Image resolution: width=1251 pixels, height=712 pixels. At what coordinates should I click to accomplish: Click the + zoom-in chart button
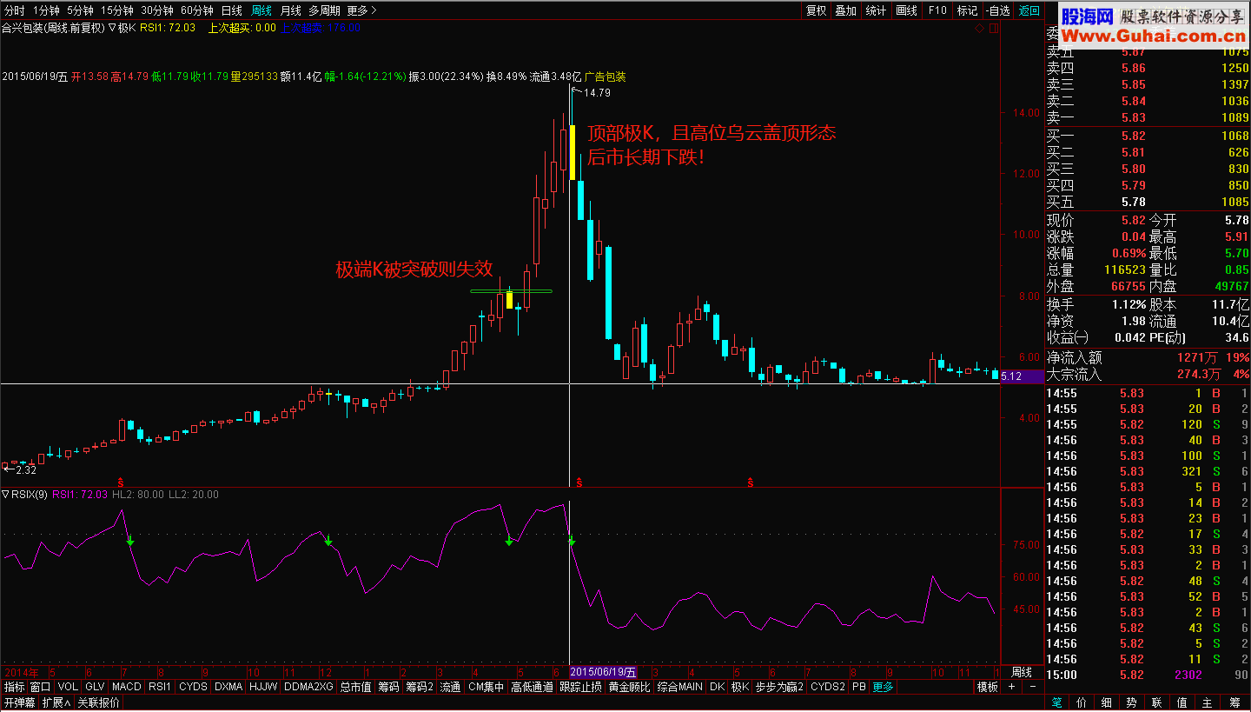pos(1011,687)
